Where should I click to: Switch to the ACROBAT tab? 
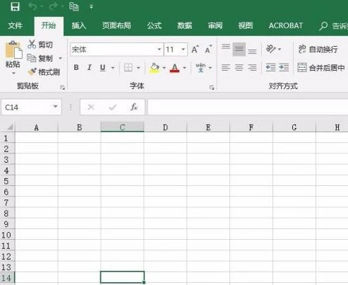pos(286,25)
